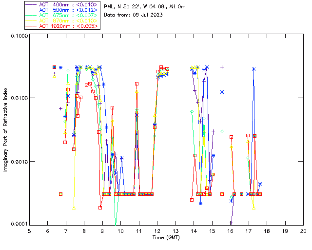This screenshot has height=250, width=312.
Task: Click the AOT 675nm legend entry
Action: (x=61, y=15)
